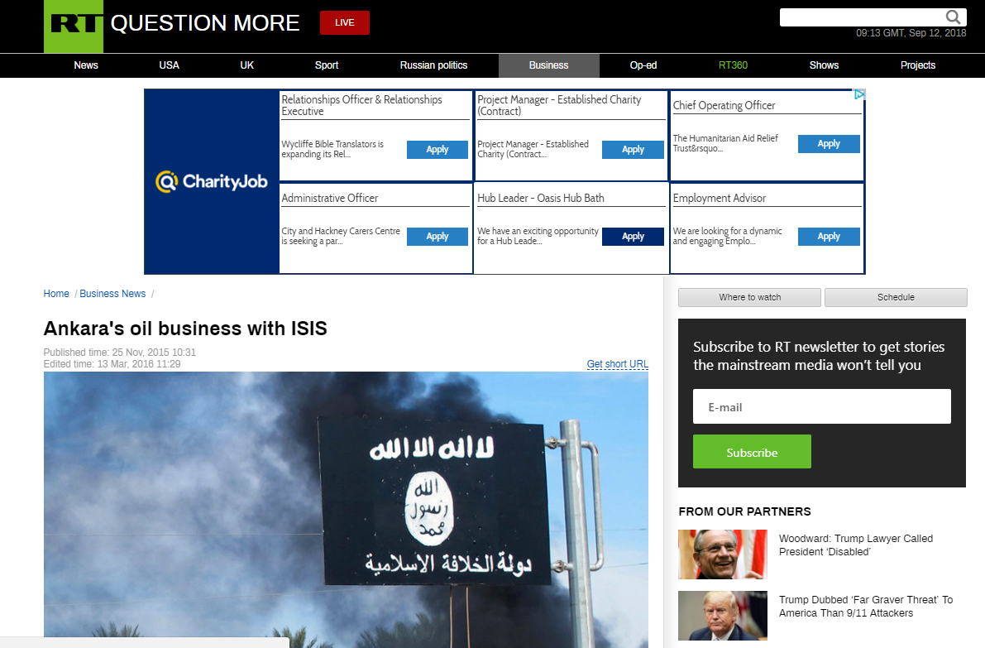The height and width of the screenshot is (648, 985).
Task: Click the AdChoices icon on the ad
Action: coord(859,94)
